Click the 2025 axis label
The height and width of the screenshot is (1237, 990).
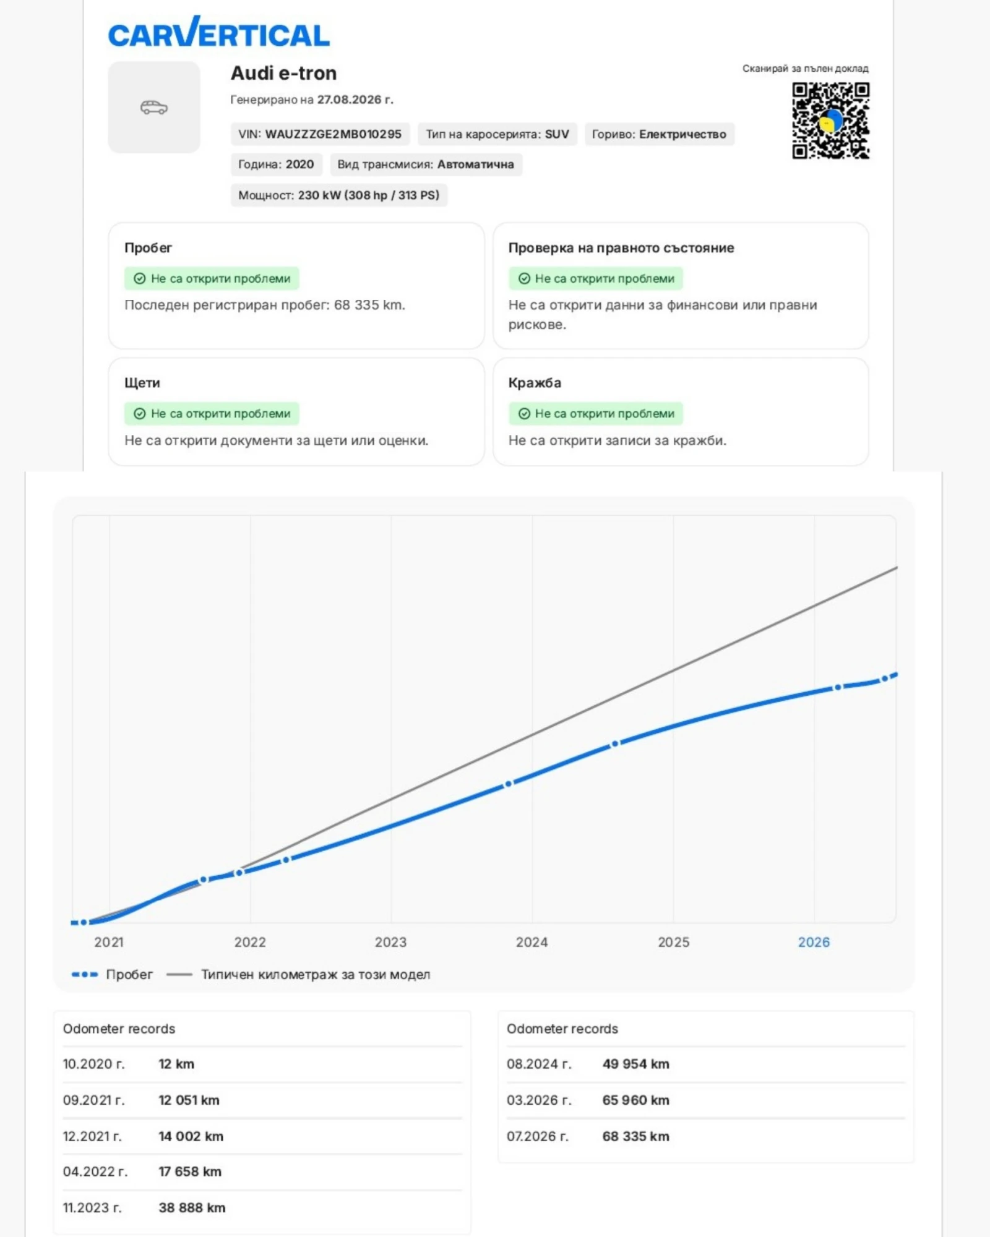coord(673,942)
